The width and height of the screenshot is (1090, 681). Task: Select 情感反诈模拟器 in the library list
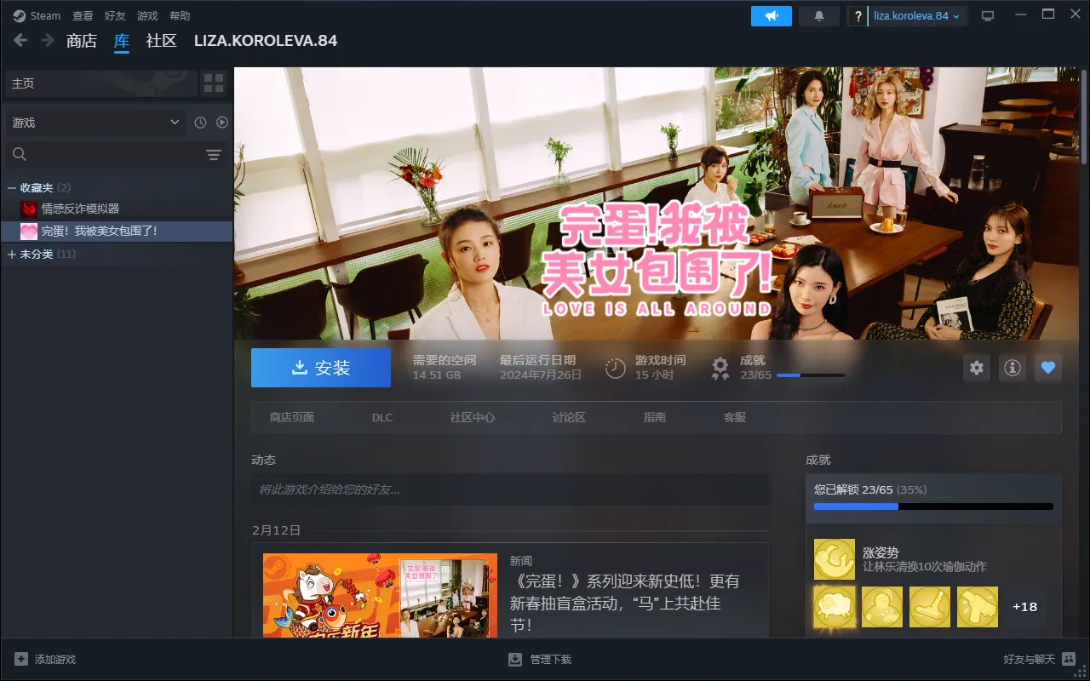click(x=80, y=209)
